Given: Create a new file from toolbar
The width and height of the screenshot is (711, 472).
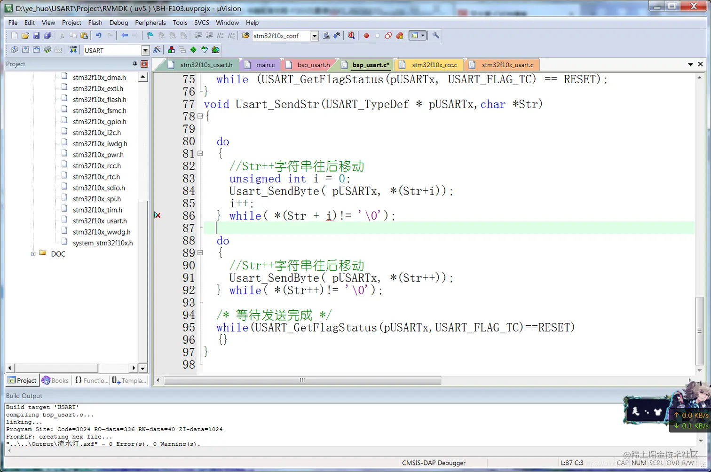Looking at the screenshot, I should click(14, 35).
